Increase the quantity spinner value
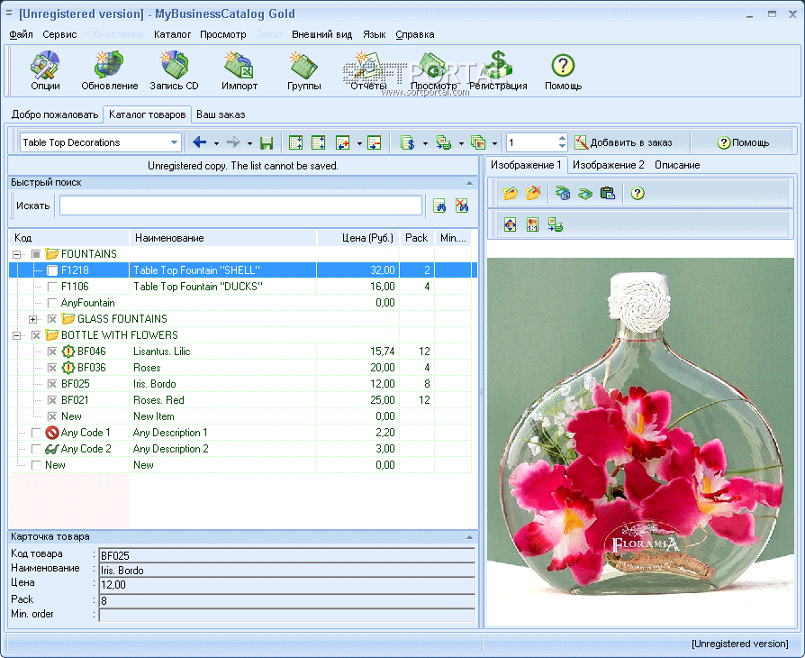This screenshot has width=805, height=658. (562, 139)
